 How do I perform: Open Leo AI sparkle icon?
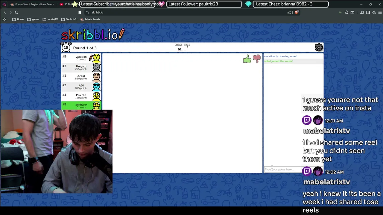coord(374,12)
